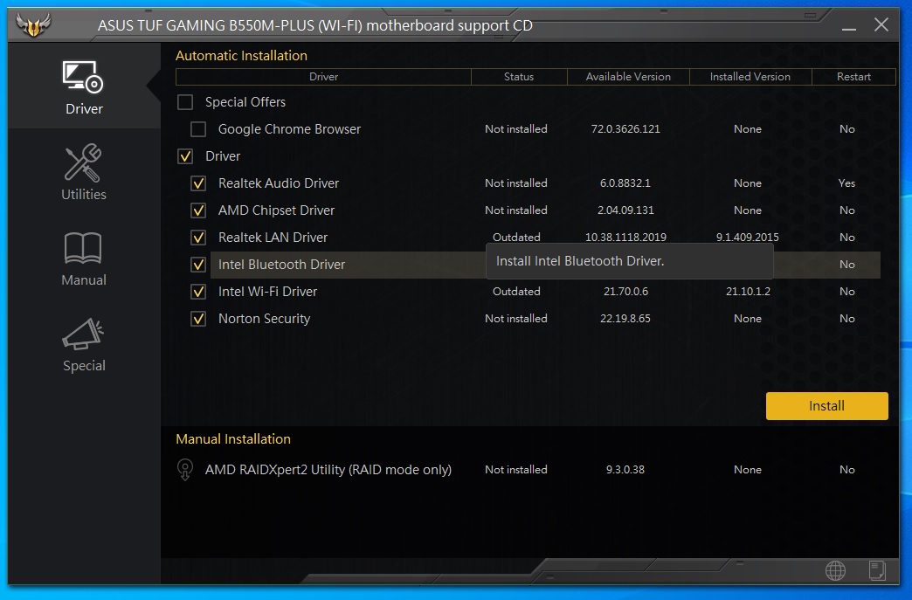Uncheck the Driver group checkbox
This screenshot has height=600, width=912.
pos(185,156)
